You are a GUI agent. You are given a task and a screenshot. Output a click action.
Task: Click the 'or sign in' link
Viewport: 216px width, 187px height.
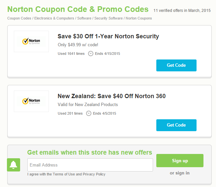click(x=180, y=173)
